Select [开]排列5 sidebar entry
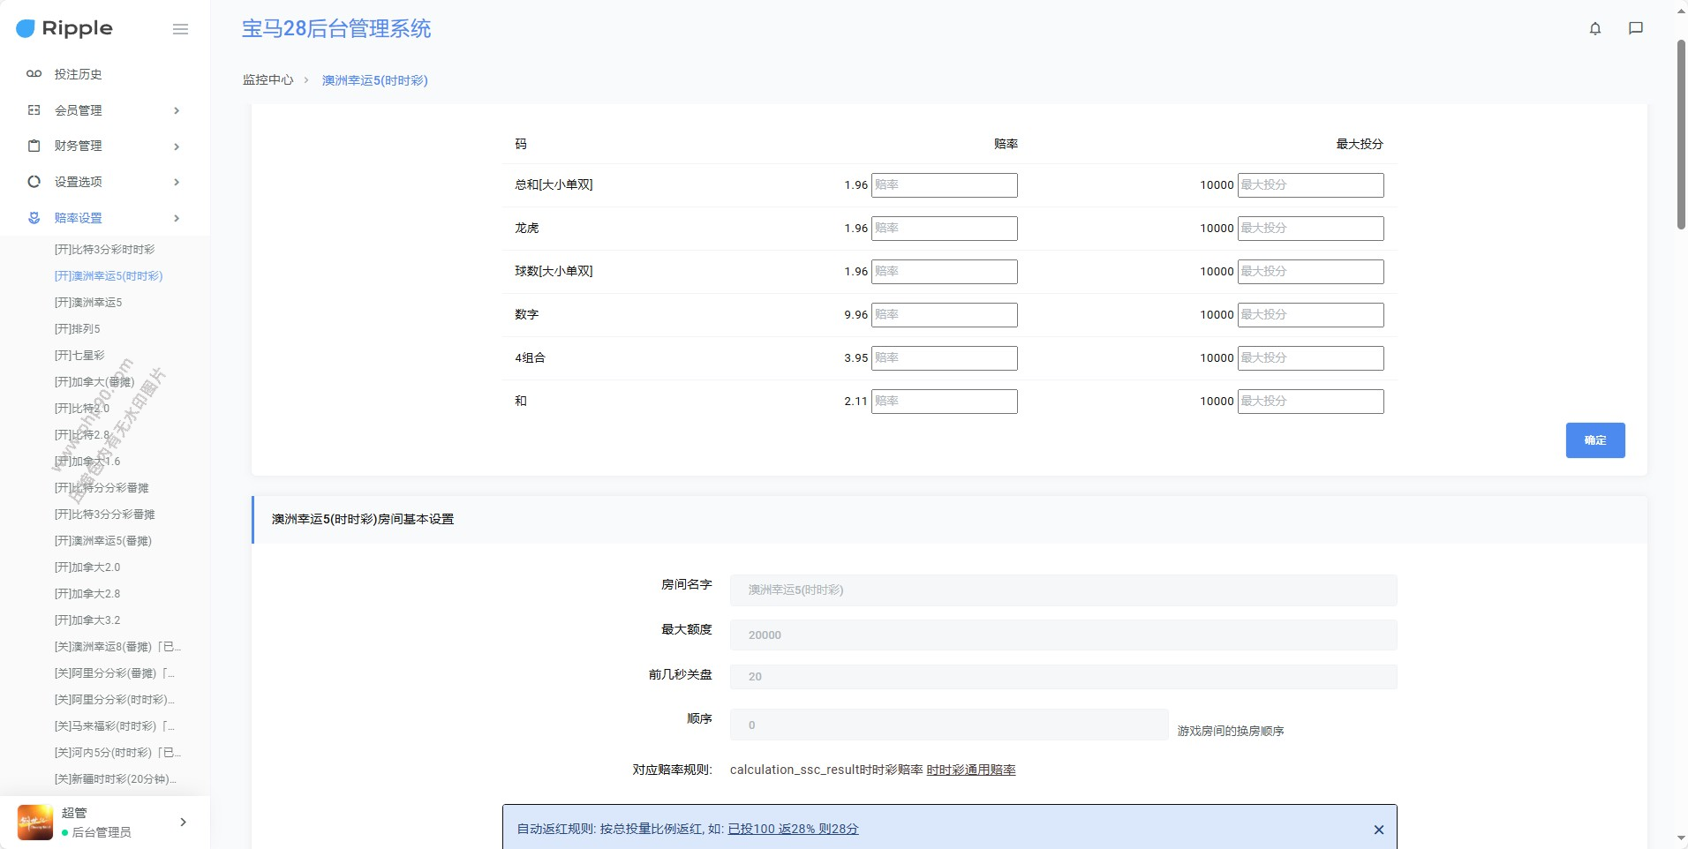Viewport: 1688px width, 849px height. pos(78,329)
